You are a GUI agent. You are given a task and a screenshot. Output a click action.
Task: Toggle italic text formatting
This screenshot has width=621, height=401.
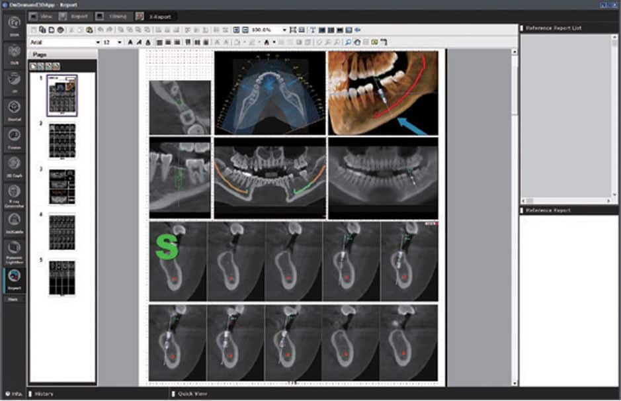[138, 42]
